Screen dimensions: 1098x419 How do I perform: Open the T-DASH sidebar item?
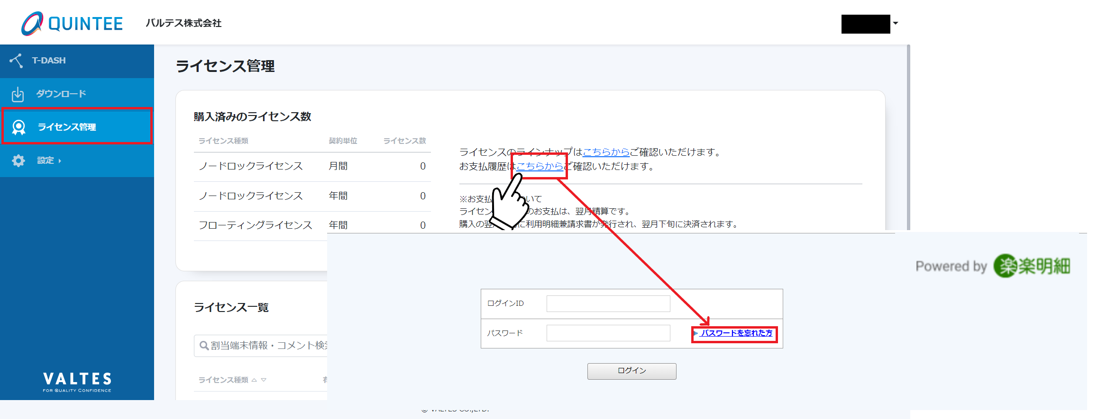pos(49,61)
